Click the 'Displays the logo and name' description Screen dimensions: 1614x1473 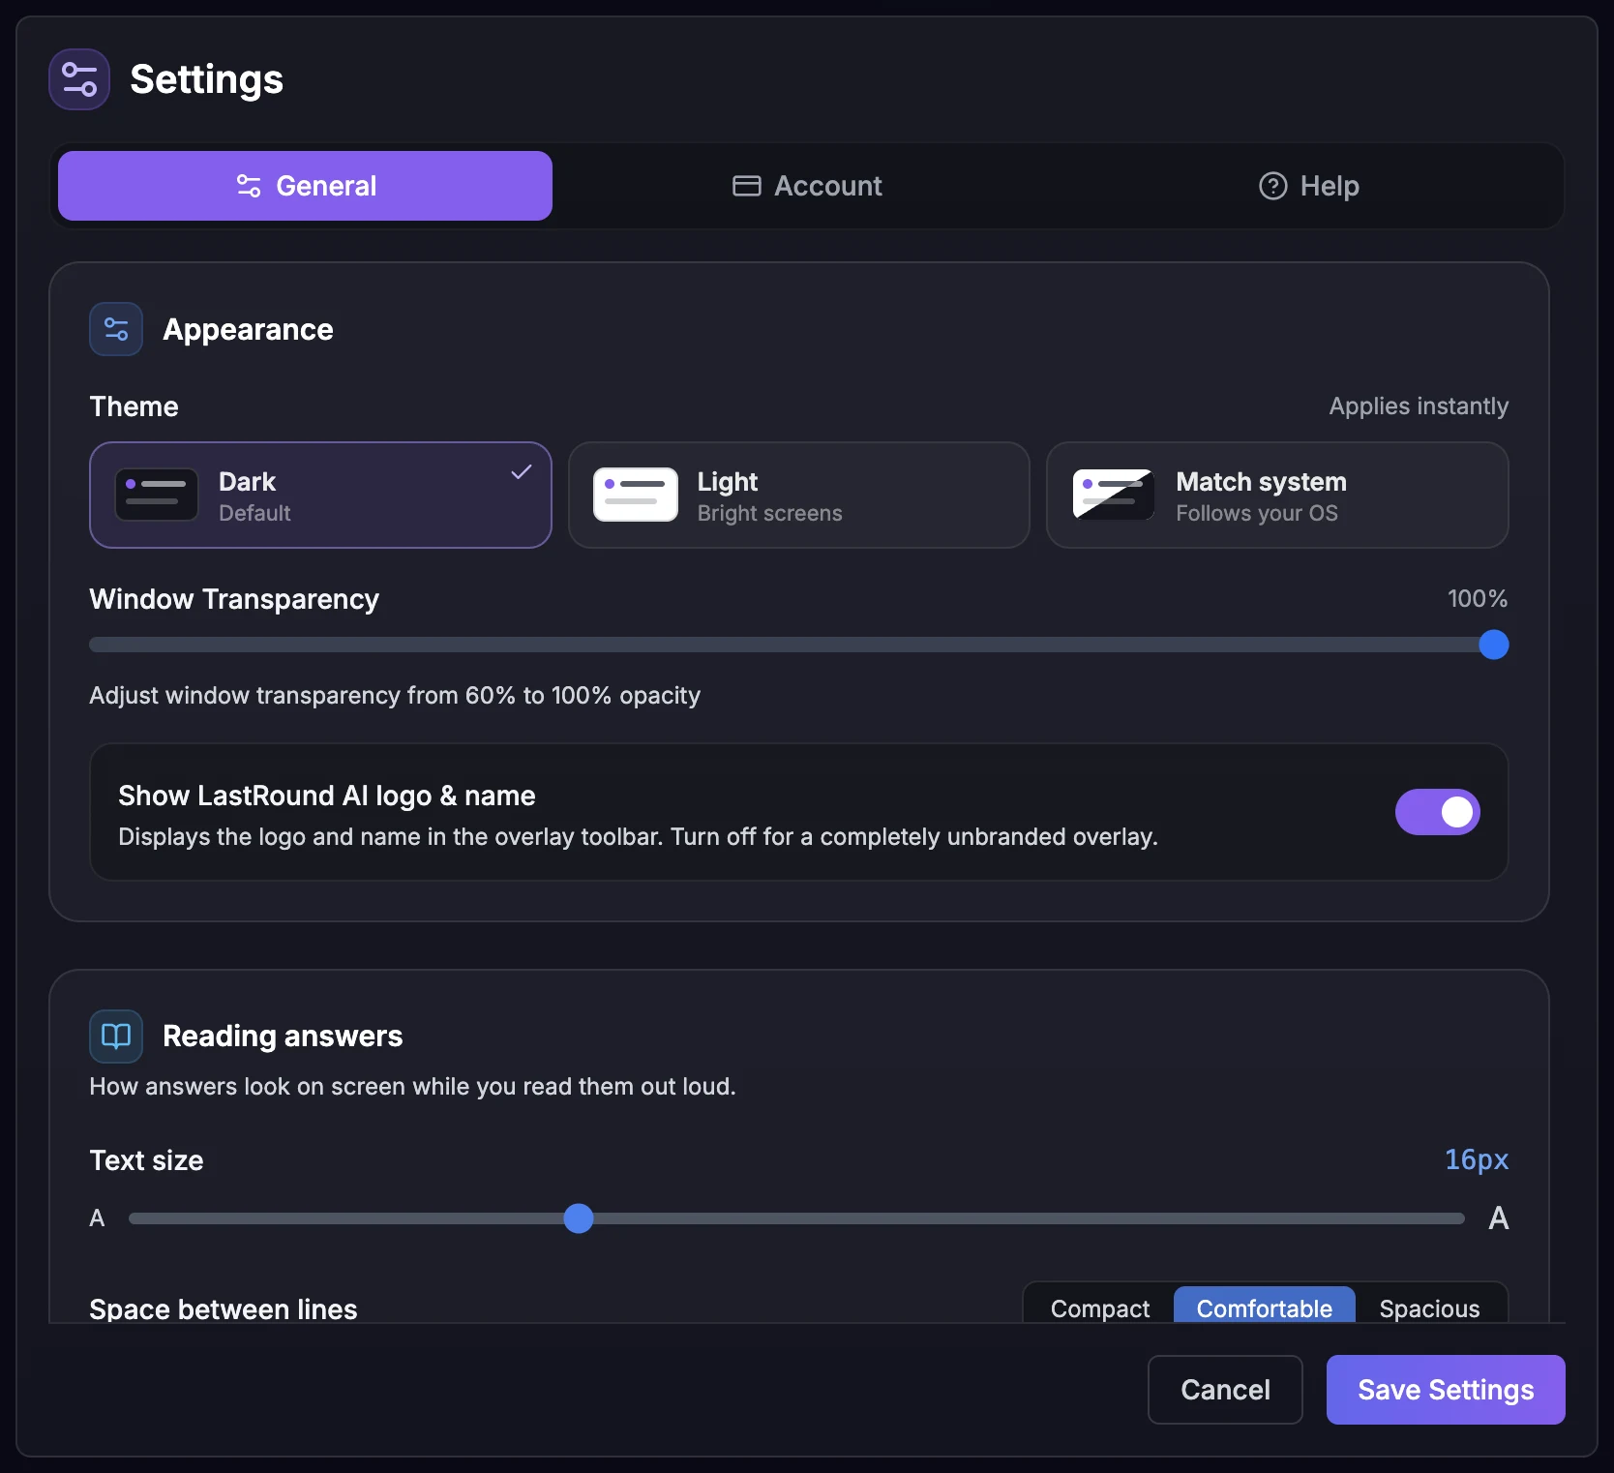point(638,837)
